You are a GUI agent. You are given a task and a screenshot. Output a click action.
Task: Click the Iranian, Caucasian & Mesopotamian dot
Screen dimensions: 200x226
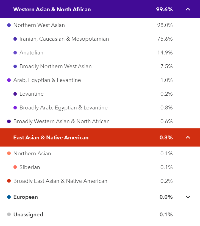click(x=15, y=39)
